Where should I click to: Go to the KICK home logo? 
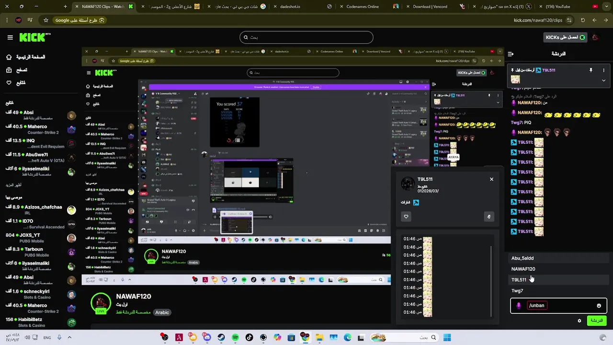point(35,37)
